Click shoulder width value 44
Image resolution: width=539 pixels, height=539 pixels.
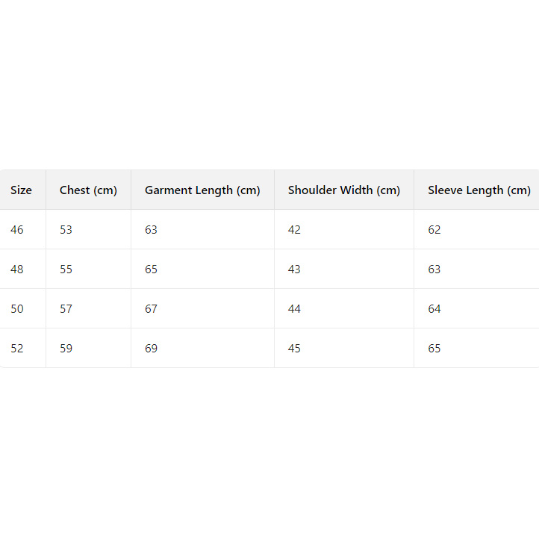294,309
